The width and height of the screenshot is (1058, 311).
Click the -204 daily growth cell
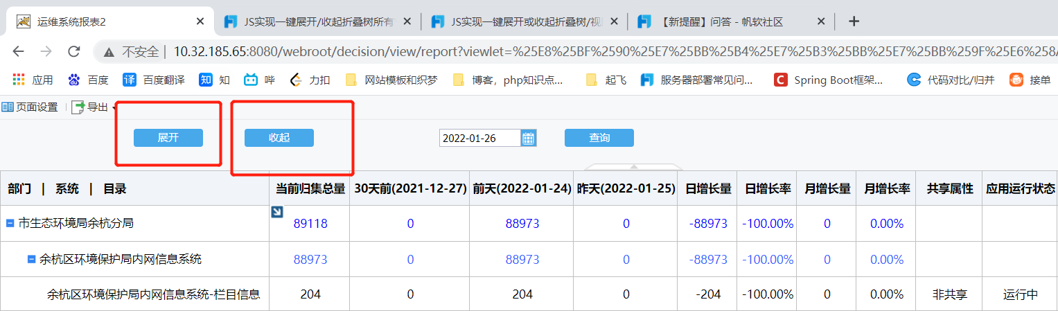pos(708,294)
